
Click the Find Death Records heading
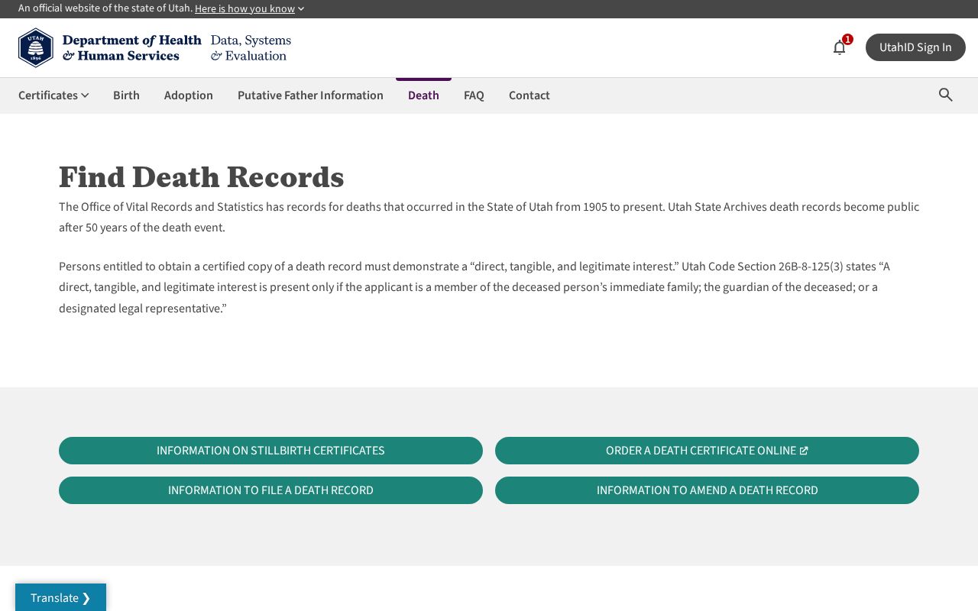(x=202, y=177)
